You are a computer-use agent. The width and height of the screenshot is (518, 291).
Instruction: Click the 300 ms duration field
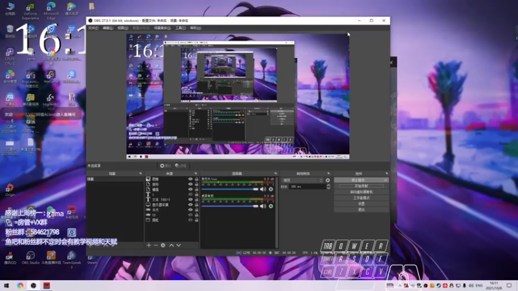click(308, 187)
